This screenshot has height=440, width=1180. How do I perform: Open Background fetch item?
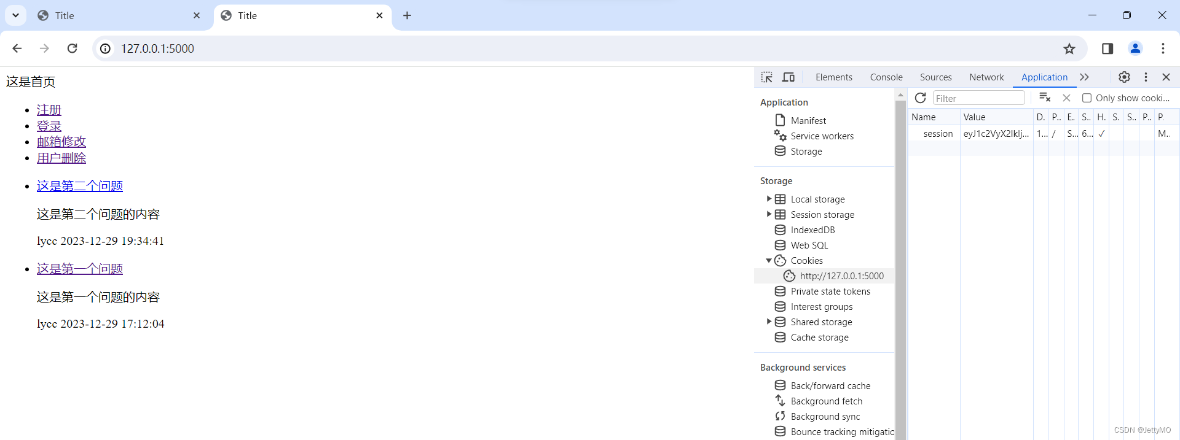coord(827,401)
